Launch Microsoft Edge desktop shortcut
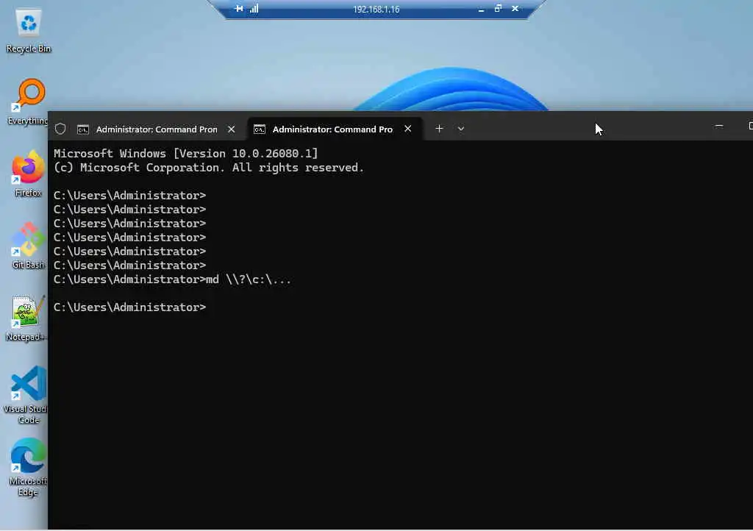This screenshot has width=753, height=531. coord(28,467)
